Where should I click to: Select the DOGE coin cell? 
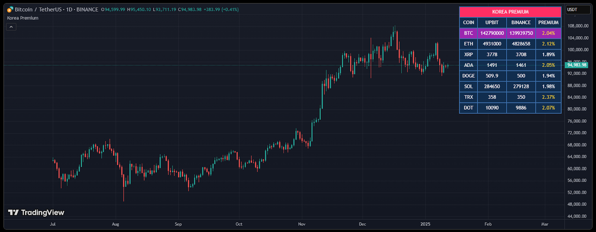coord(469,76)
